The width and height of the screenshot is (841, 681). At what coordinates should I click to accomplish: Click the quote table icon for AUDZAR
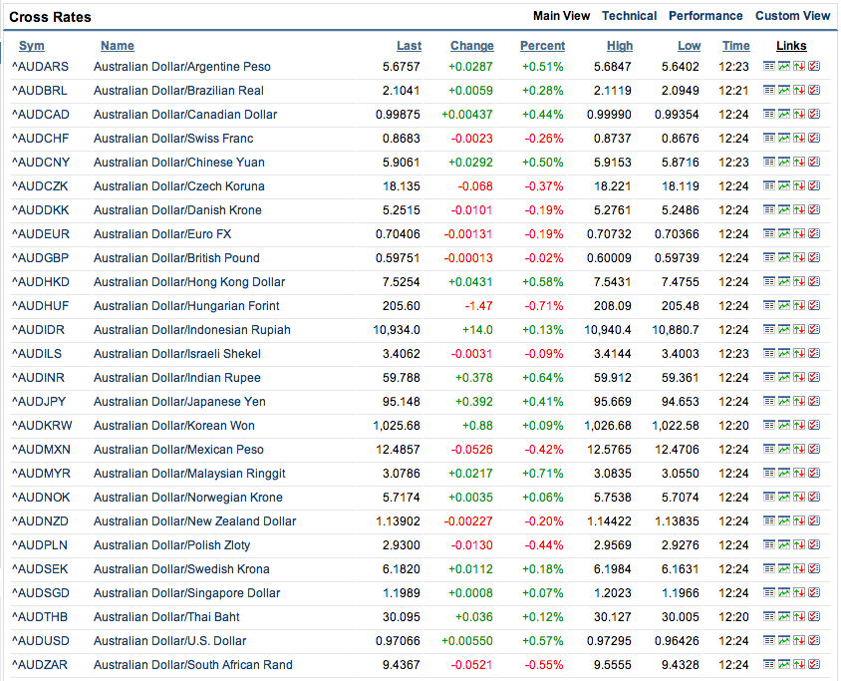point(769,665)
